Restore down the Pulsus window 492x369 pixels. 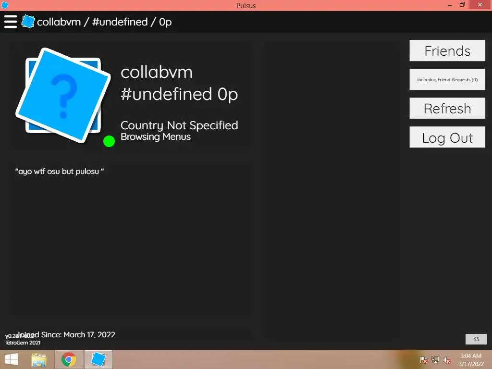[462, 5]
